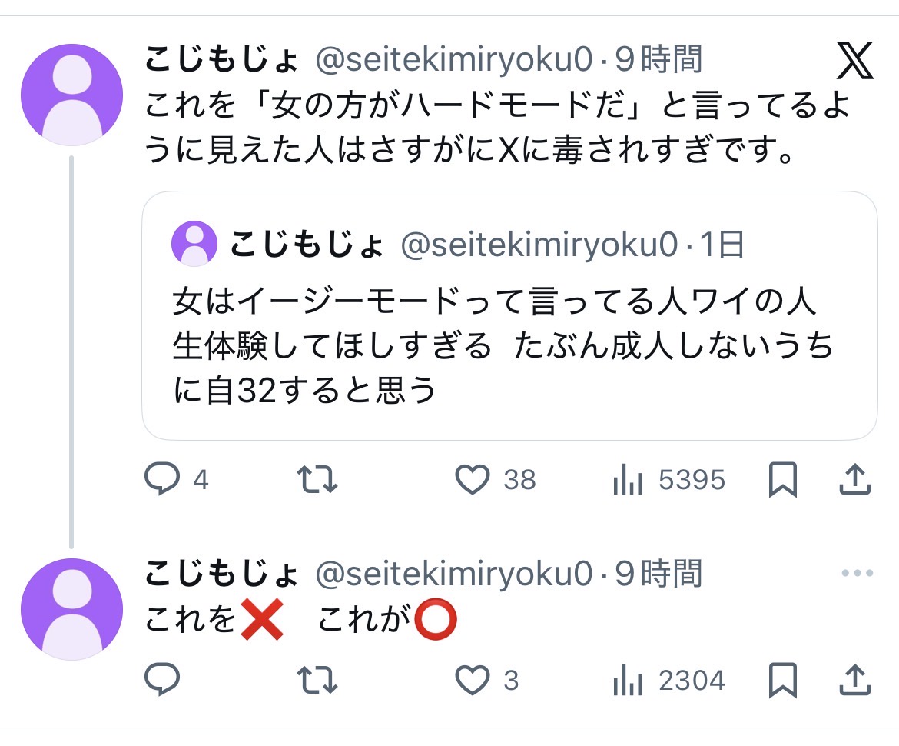The height and width of the screenshot is (746, 899).
Task: Reply to the second post
Action: [162, 681]
